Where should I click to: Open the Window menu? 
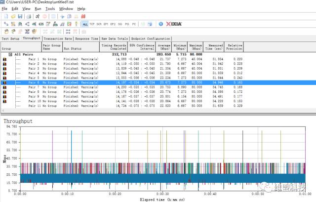tap(66, 9)
